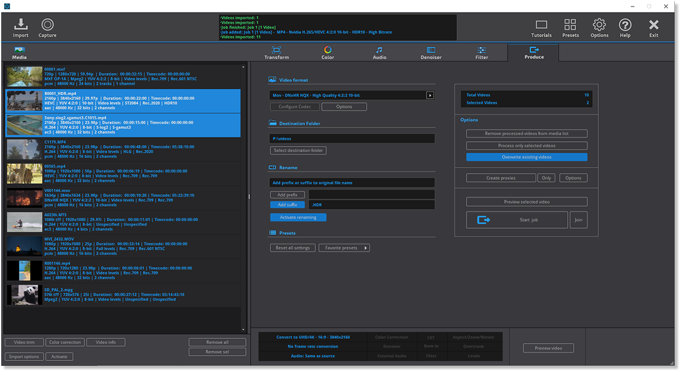Click the Start job arrow icon

[483, 220]
